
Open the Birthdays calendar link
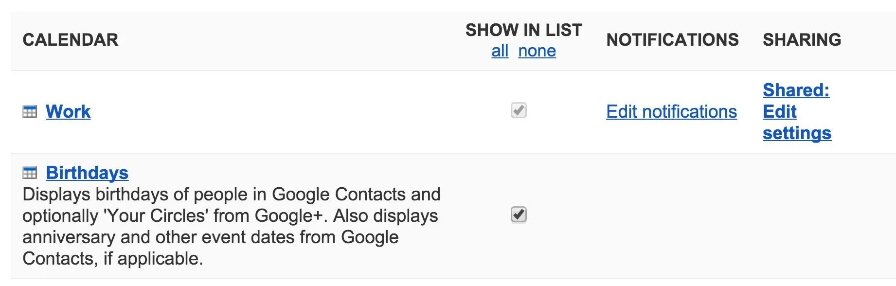(x=87, y=173)
